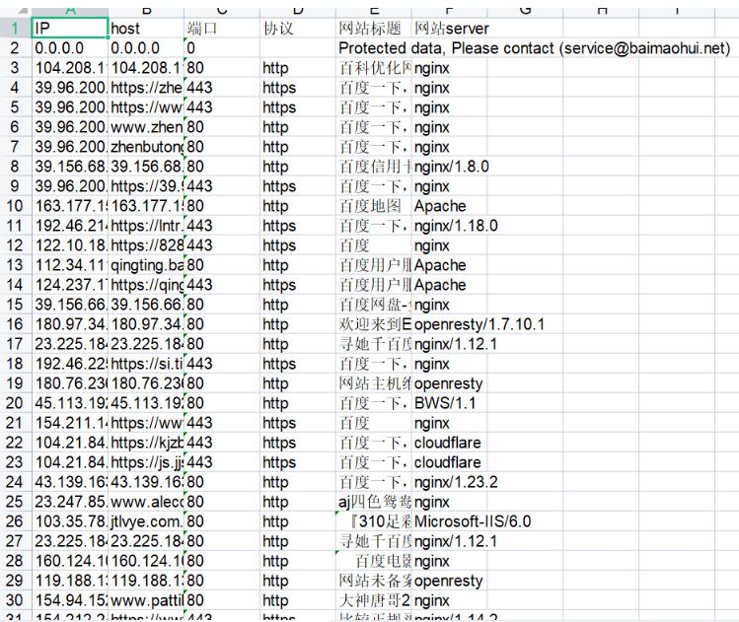This screenshot has height=622, width=739.
Task: Click the "『310足彩" title cell
Action: 374,522
